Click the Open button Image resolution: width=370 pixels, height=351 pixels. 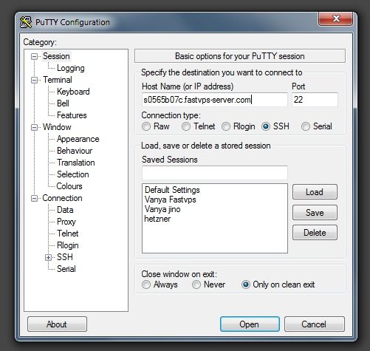coord(250,324)
